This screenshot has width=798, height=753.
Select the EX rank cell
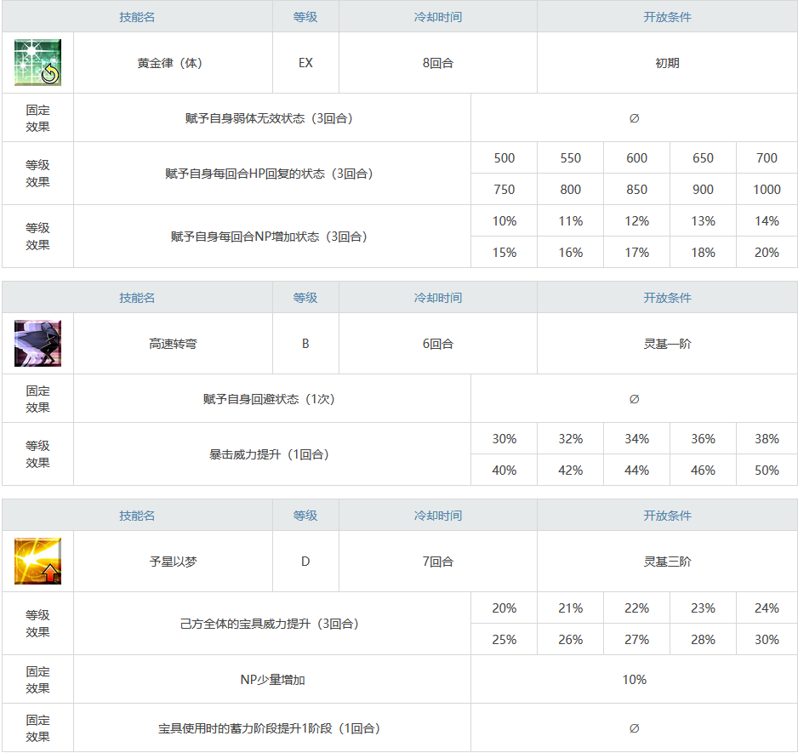tap(305, 63)
